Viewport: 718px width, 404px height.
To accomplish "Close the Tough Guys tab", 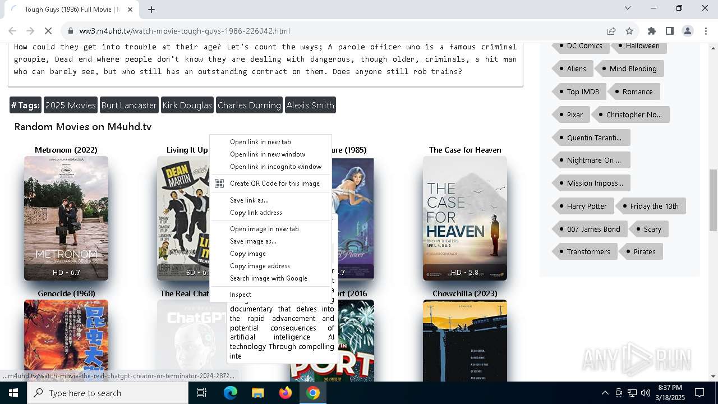I will (x=131, y=10).
